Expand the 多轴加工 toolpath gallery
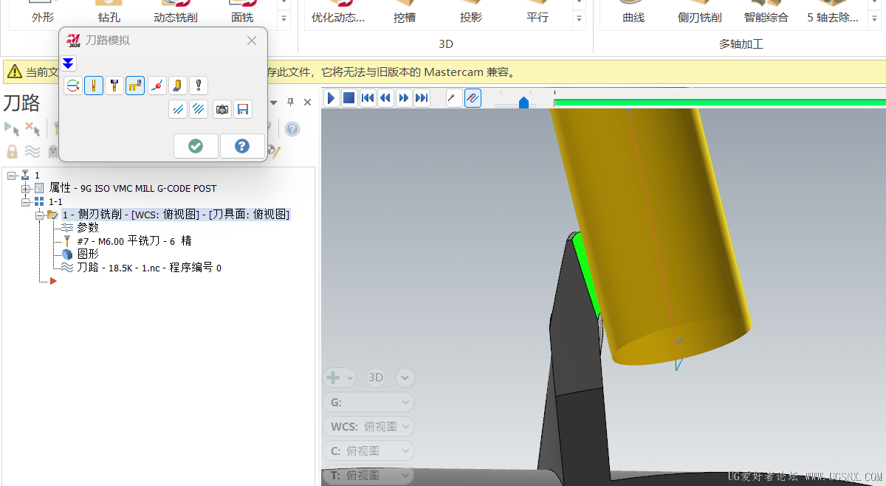 click(875, 19)
